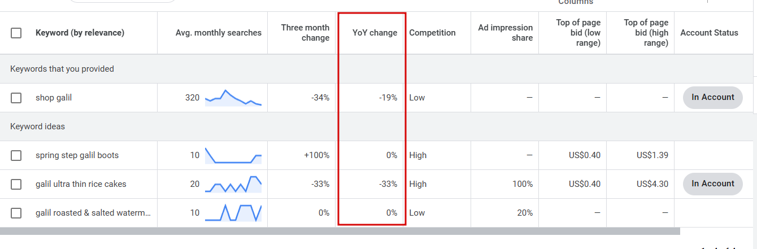View galil ultra thin rice cakes sparkline
The width and height of the screenshot is (757, 249).
[233, 184]
